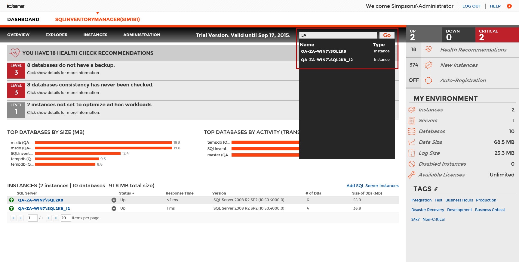This screenshot has width=519, height=262.
Task: Click the Available Licenses key icon
Action: pyautogui.click(x=412, y=175)
